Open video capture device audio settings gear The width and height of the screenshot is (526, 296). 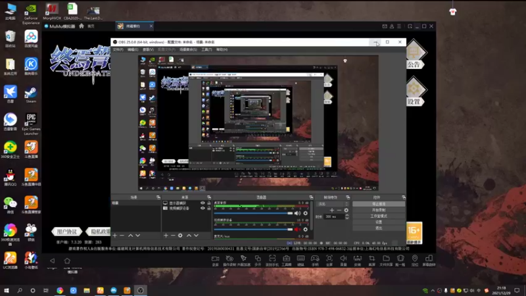pyautogui.click(x=305, y=229)
